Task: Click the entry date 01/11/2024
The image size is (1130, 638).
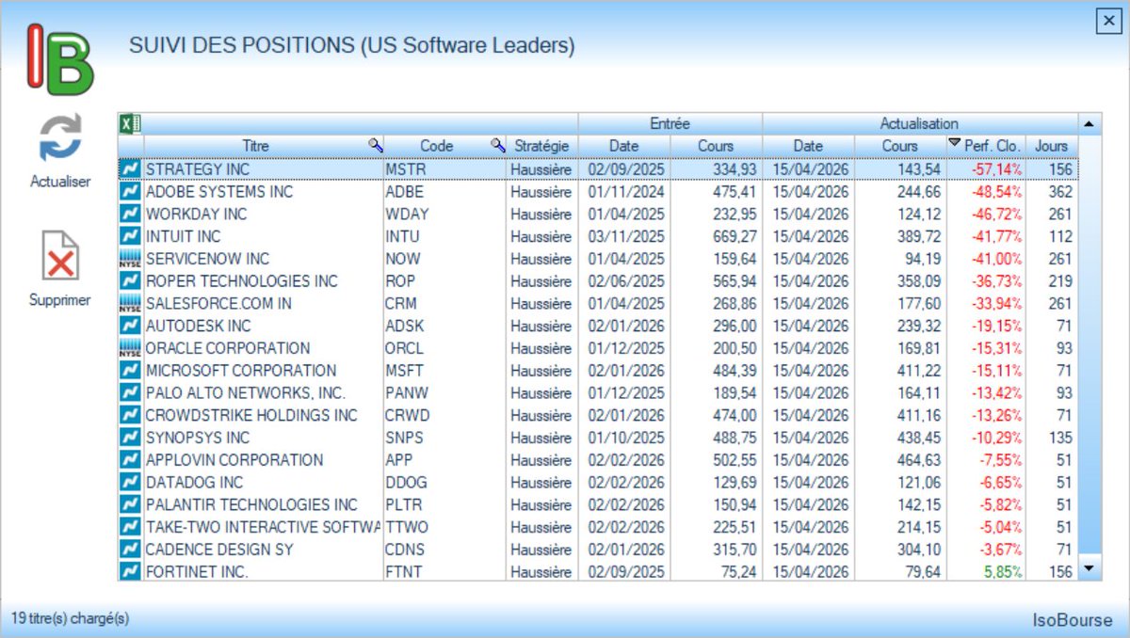Action: (x=625, y=191)
